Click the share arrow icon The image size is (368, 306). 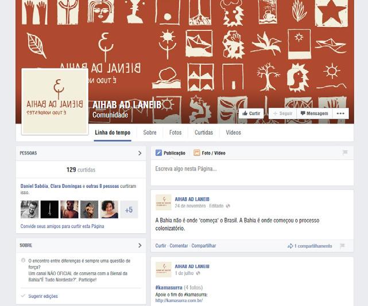290,246
